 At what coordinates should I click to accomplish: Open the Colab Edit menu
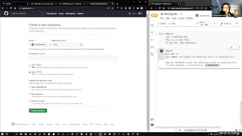[168, 18]
